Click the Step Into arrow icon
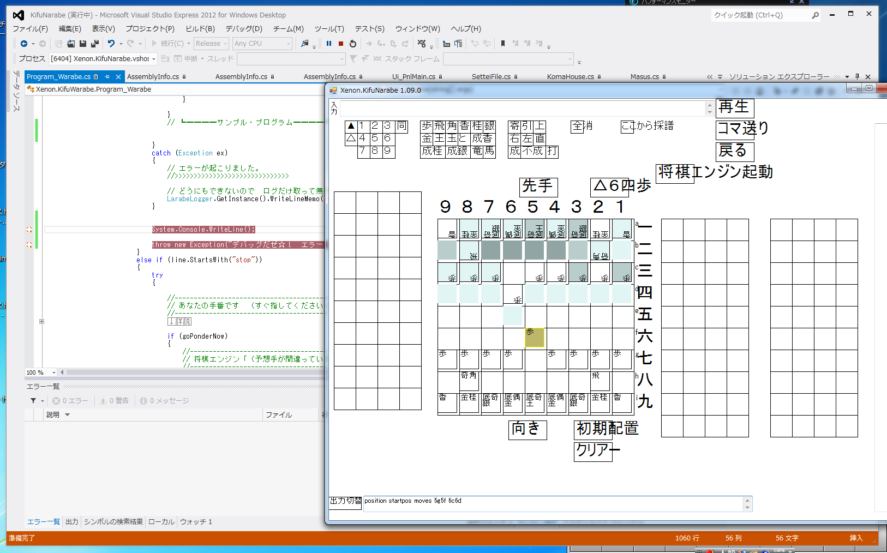This screenshot has height=553, width=887. [381, 44]
